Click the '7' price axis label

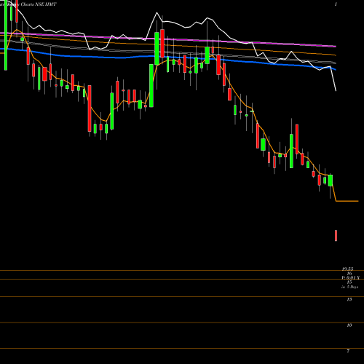pyautogui.click(x=348, y=351)
